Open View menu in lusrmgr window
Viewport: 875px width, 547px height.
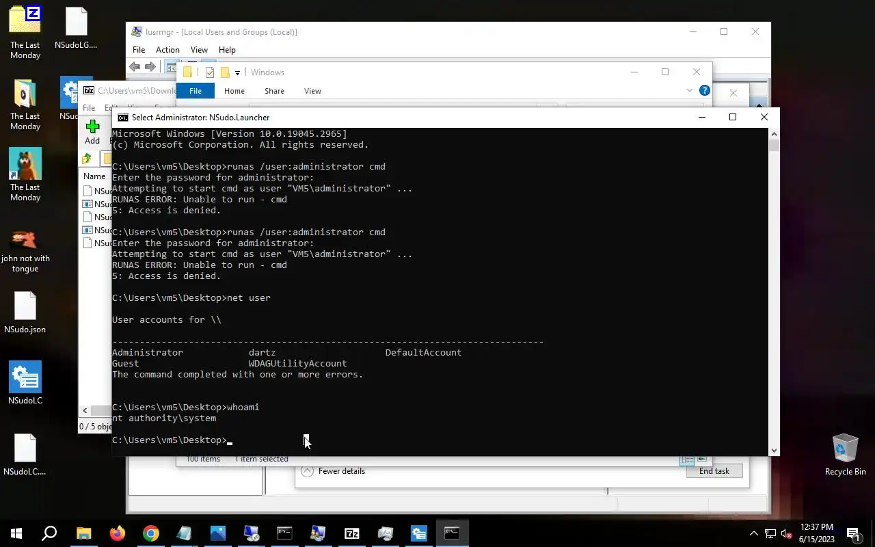tap(199, 50)
